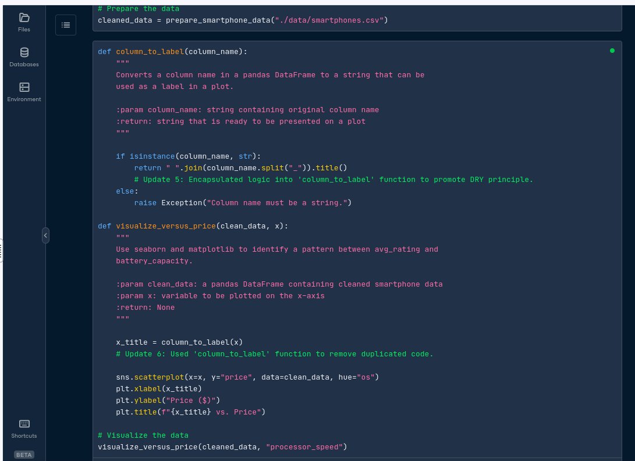Viewport: 635px width, 461px height.
Task: Click the 'sns.scatterplot' line
Action: coord(247,377)
